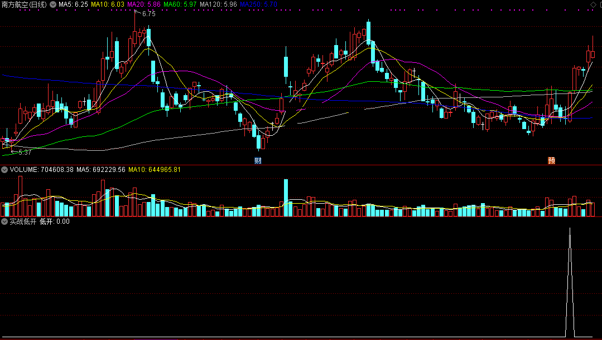
Task: Click the MA60: 5.97 legend
Action: click(x=180, y=4)
